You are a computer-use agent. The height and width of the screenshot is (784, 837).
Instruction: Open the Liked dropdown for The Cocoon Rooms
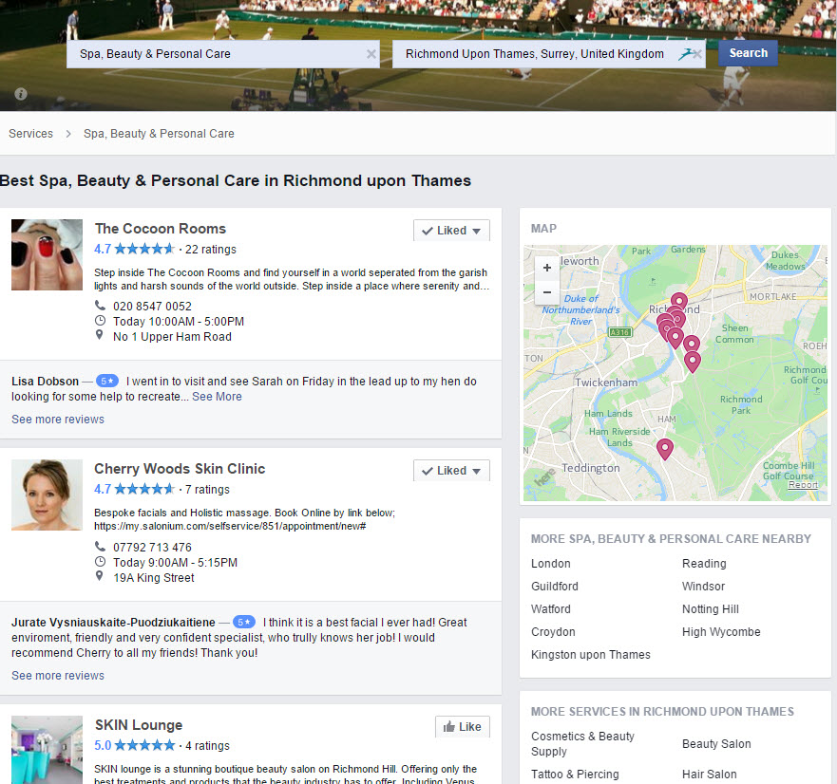coord(476,230)
